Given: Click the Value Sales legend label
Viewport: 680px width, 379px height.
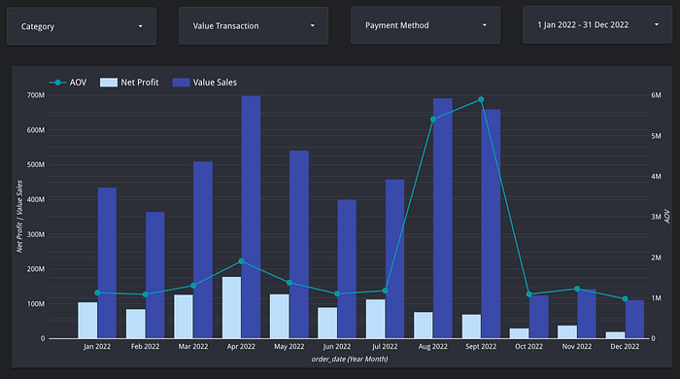Looking at the screenshot, I should click(215, 83).
